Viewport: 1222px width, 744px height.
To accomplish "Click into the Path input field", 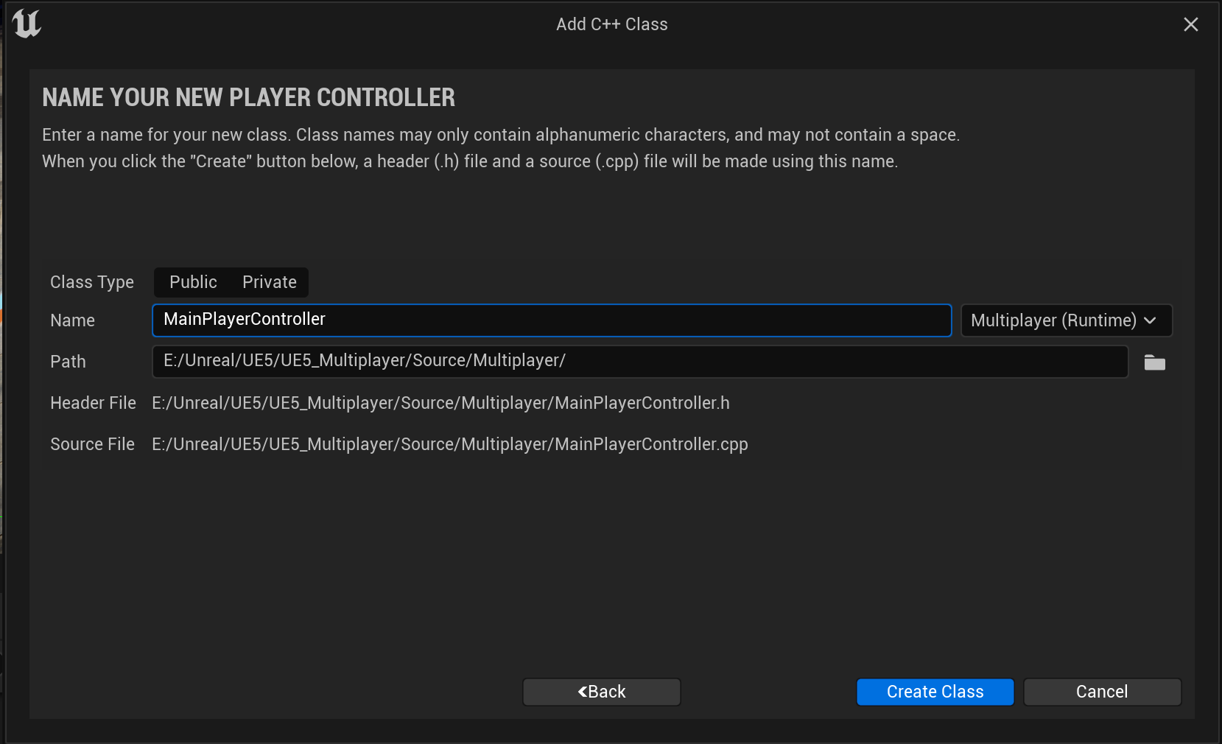I will pos(640,362).
